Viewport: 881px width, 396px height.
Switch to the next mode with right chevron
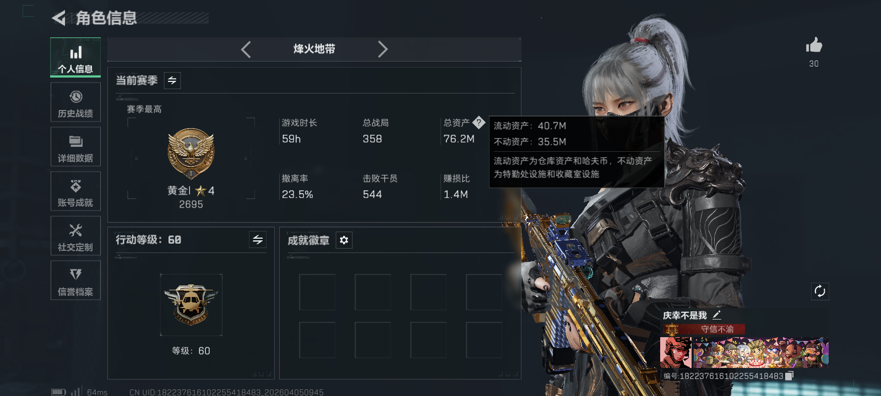[x=383, y=50]
